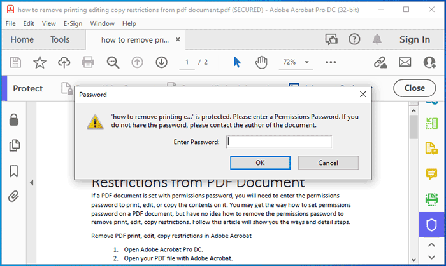
Task: Open the yellow Export comment file tool
Action: (431, 149)
